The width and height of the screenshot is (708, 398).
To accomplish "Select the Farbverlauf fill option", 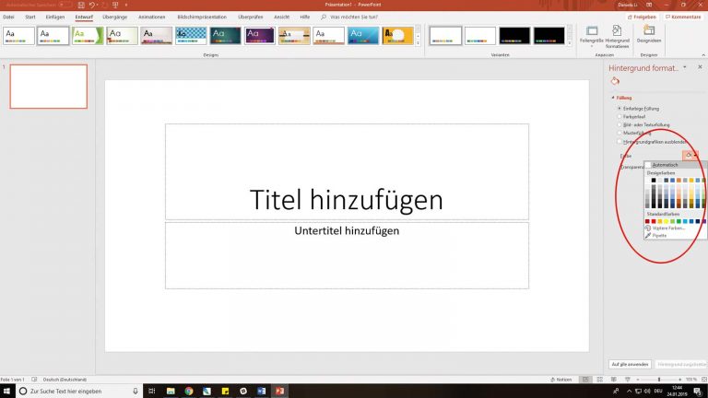I will pyautogui.click(x=620, y=116).
